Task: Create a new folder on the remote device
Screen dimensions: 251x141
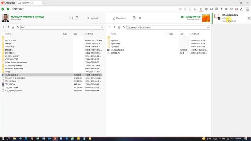Action: tap(134, 18)
